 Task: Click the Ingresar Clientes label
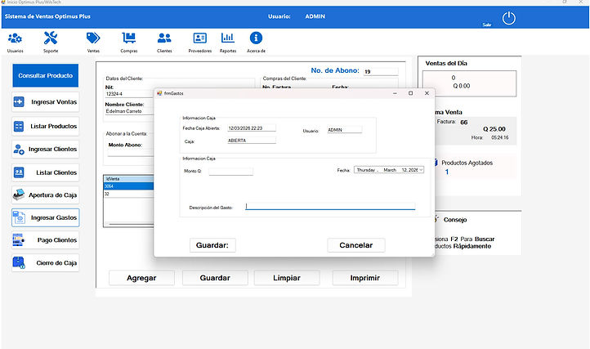tap(52, 149)
